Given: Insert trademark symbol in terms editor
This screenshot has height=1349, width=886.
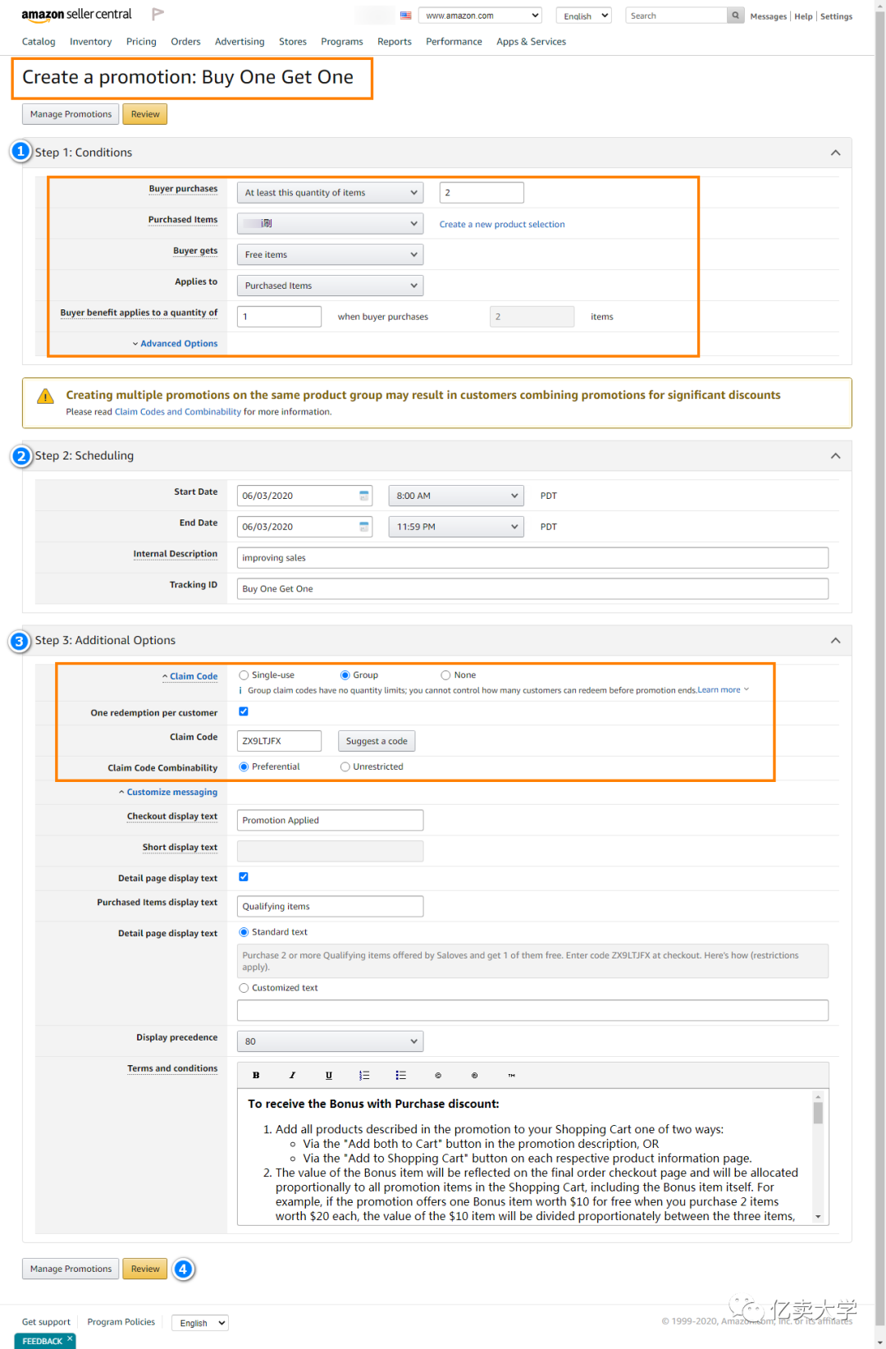Looking at the screenshot, I should 511,1075.
